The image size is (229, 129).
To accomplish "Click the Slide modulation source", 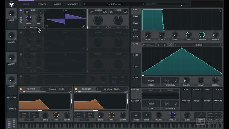I will point(196,101).
